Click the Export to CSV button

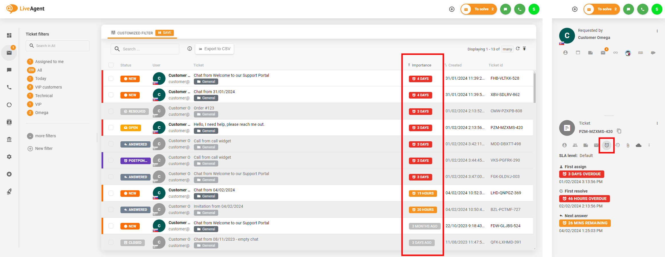(x=214, y=49)
